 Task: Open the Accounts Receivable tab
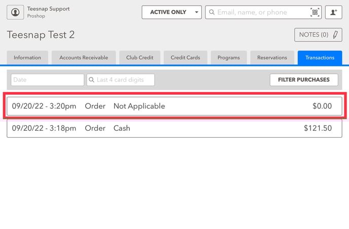(x=84, y=58)
